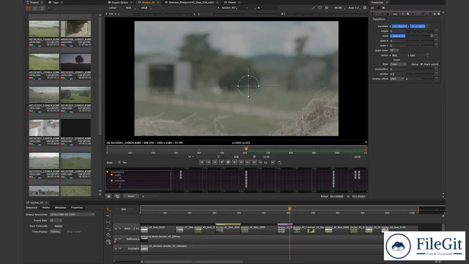This screenshot has width=469, height=264.
Task: Select the slip clip tool
Action: [108, 222]
